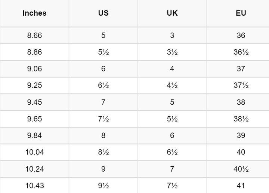
Task: Select US size 7½ cell
Action: 103,119
